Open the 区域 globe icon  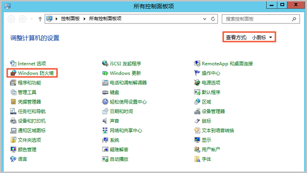197,102
